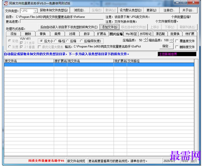Click the file list vertical scrollbar
The height and width of the screenshot is (166, 207).
pyautogui.click(x=196, y=108)
